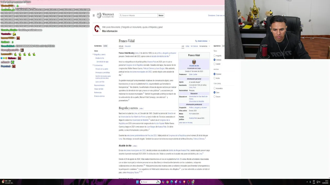Open the Patricia Chirinos link in the intro
Viewport: 330px width, 185px height.
149,68
